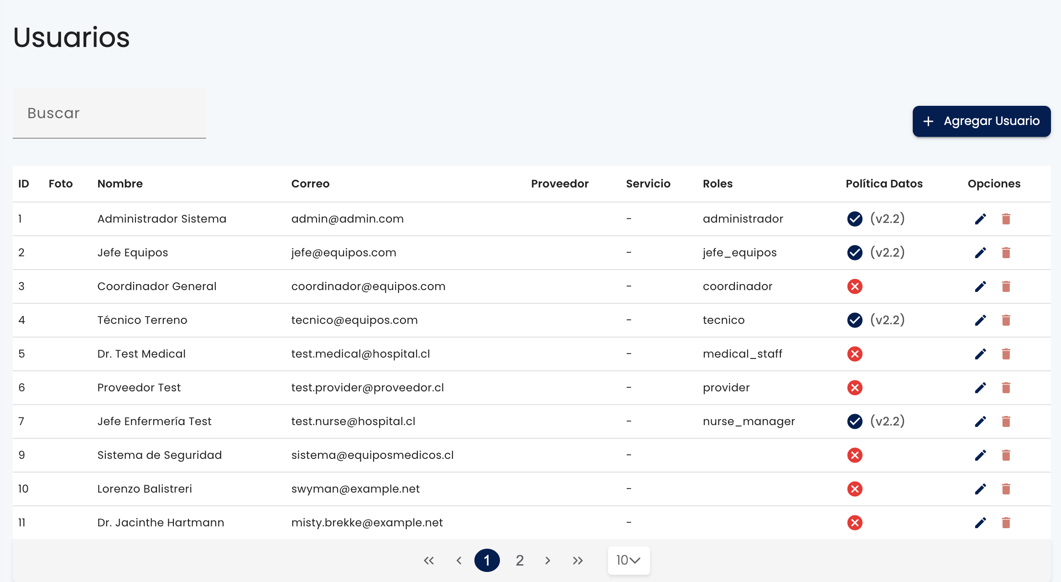Click the red X policy status for Sistema de Seguridad
The image size is (1061, 582).
click(x=855, y=455)
